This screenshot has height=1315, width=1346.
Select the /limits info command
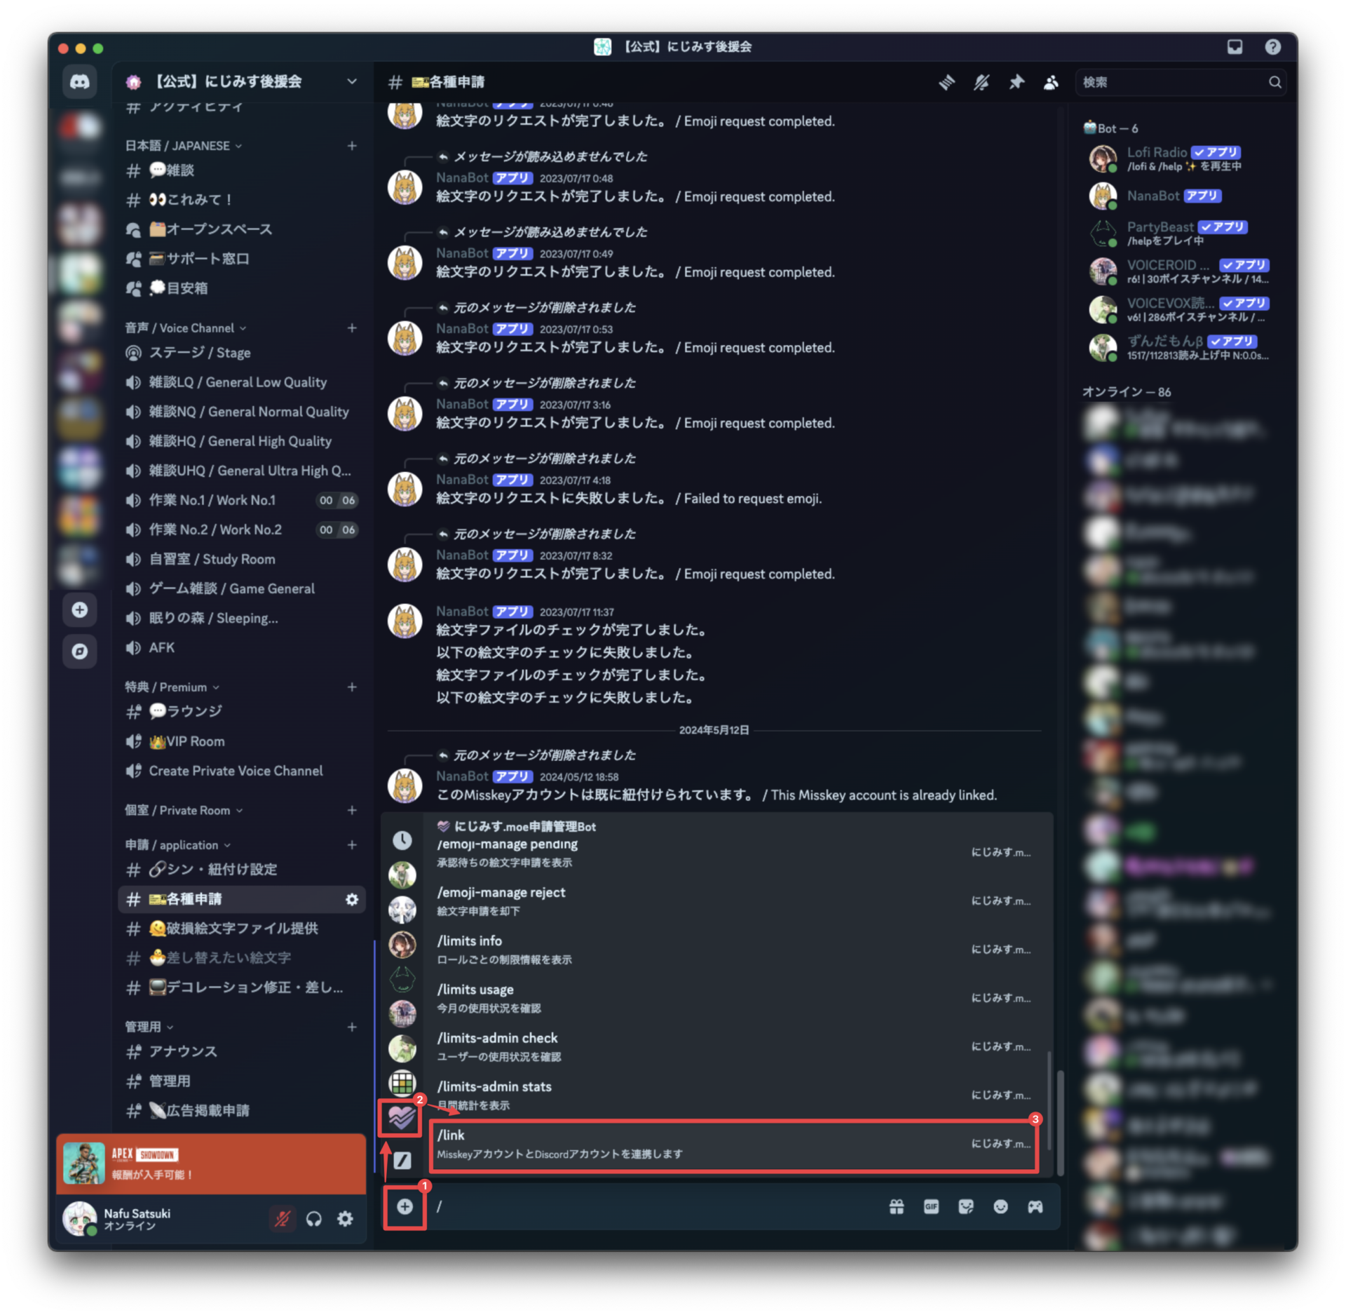[734, 950]
